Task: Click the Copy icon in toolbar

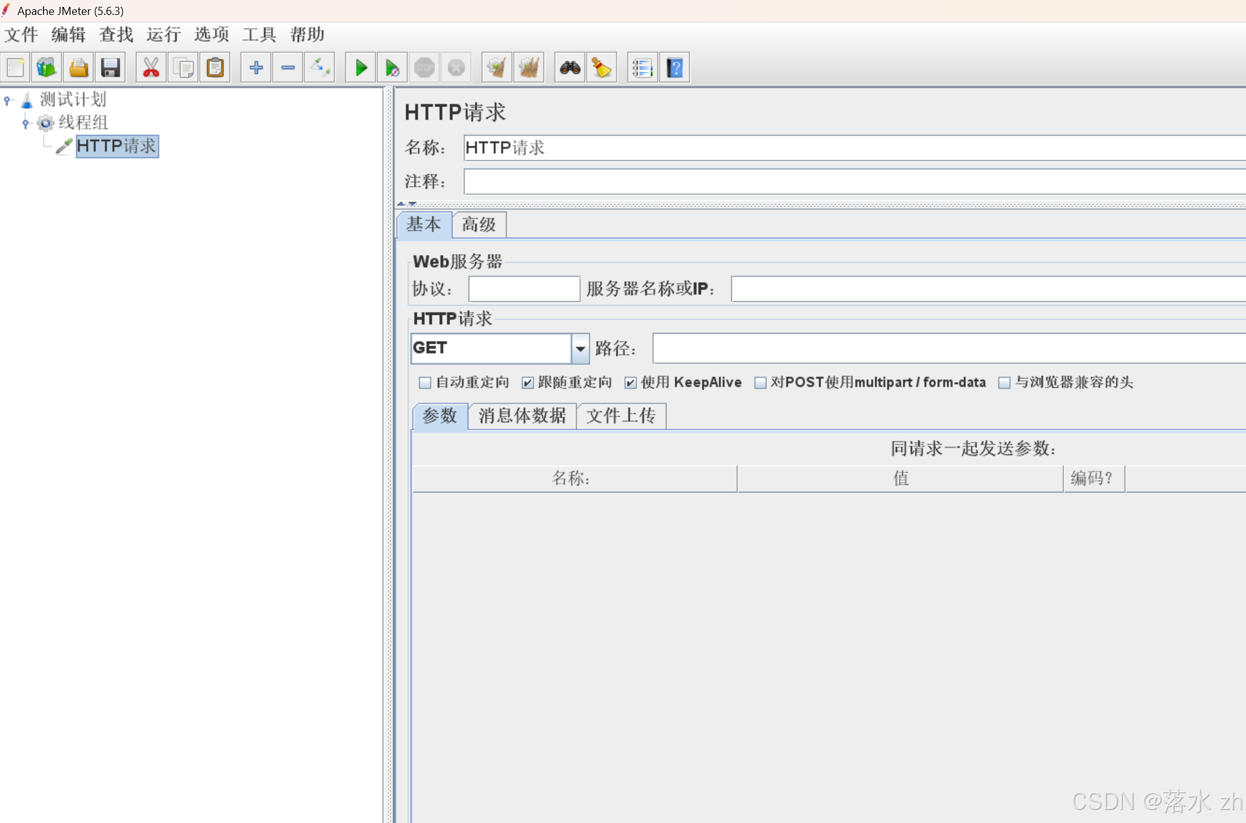Action: coord(183,67)
